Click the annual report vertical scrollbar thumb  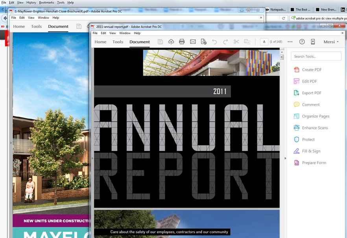coord(282,57)
